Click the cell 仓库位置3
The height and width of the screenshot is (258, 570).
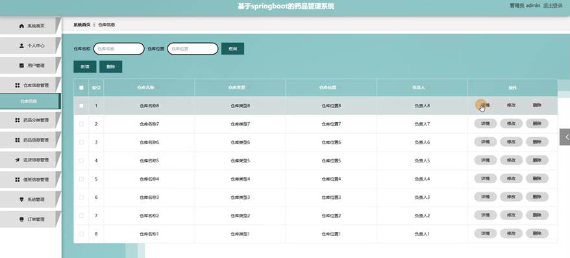[331, 197]
